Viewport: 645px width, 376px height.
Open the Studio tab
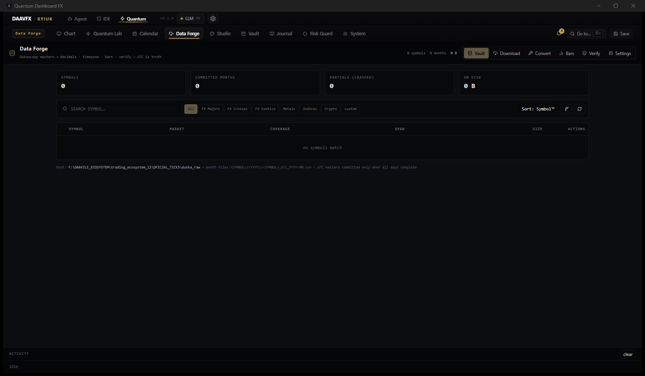coord(221,34)
